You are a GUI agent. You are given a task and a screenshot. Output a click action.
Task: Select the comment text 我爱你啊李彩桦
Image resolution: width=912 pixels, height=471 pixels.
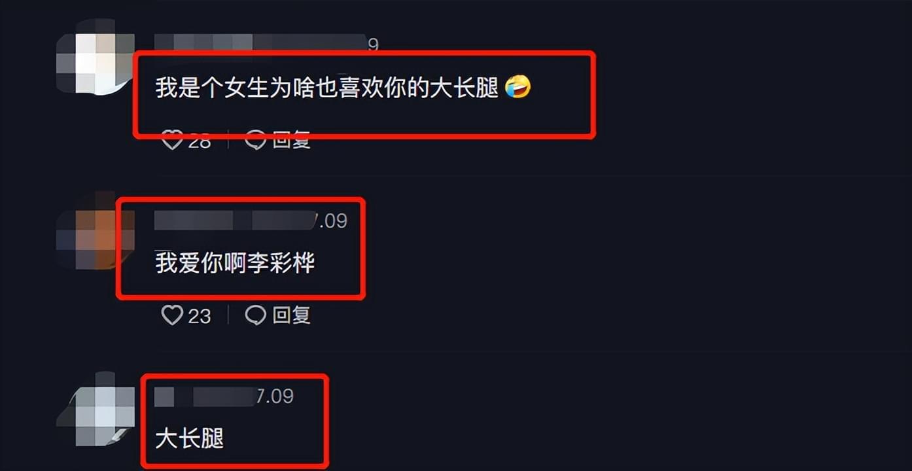[235, 263]
